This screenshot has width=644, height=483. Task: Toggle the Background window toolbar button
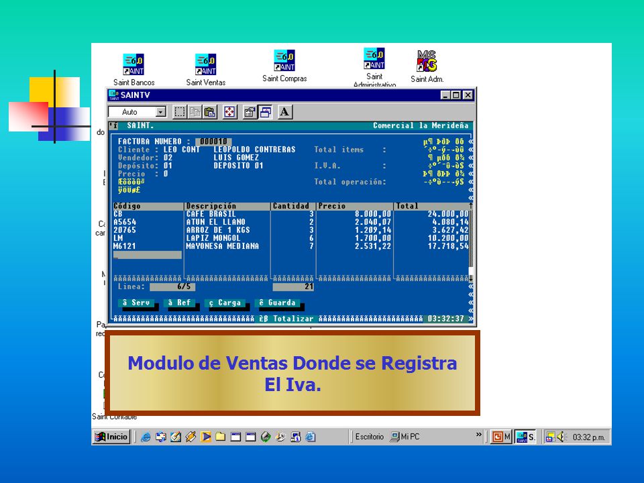pos(266,112)
